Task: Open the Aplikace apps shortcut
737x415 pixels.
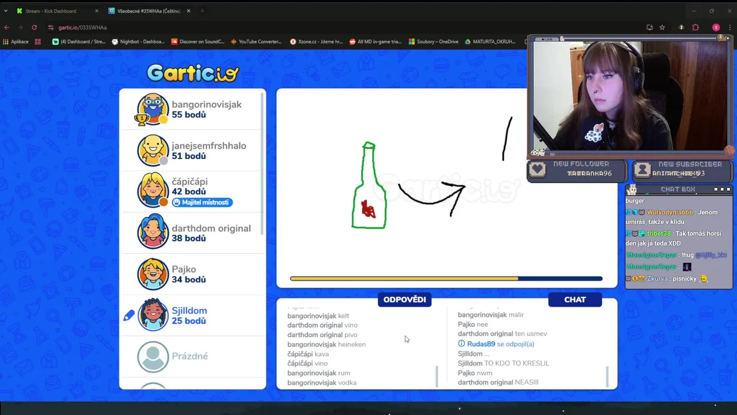Action: (x=16, y=41)
